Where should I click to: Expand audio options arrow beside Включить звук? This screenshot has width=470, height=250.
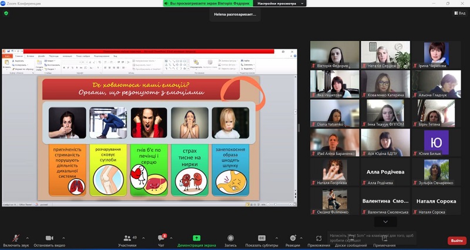[27, 237]
